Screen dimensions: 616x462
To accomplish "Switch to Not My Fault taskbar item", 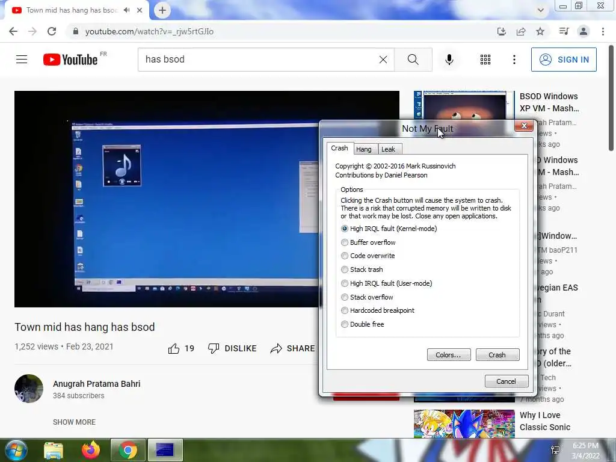I will click(165, 450).
